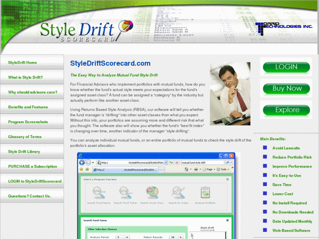
Task: Open the Page menu dropdown in embedded browser
Action: pos(214,169)
